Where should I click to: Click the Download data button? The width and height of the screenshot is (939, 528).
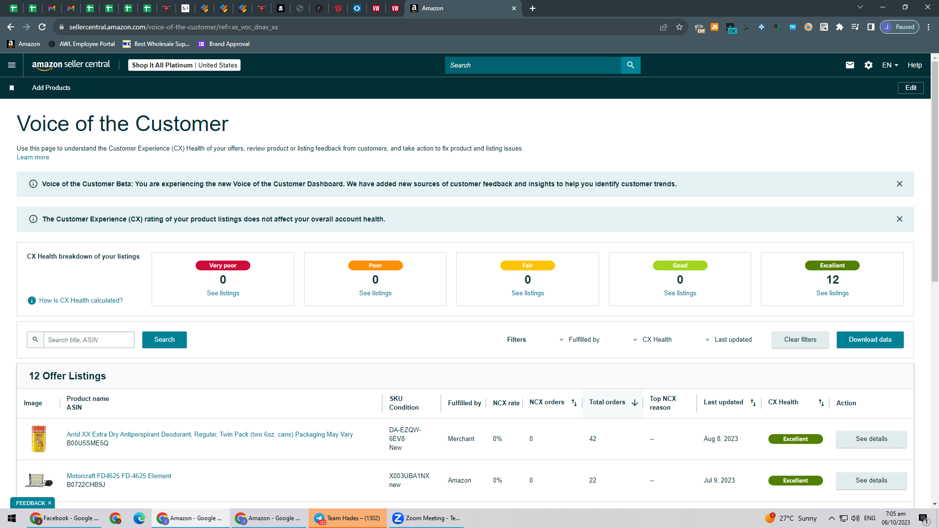coord(870,340)
